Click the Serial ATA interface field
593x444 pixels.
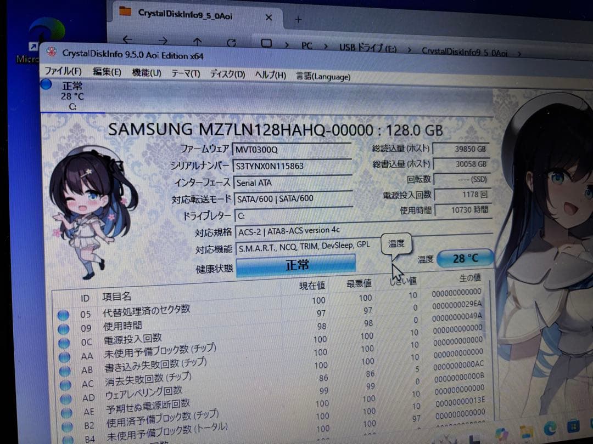tap(293, 183)
